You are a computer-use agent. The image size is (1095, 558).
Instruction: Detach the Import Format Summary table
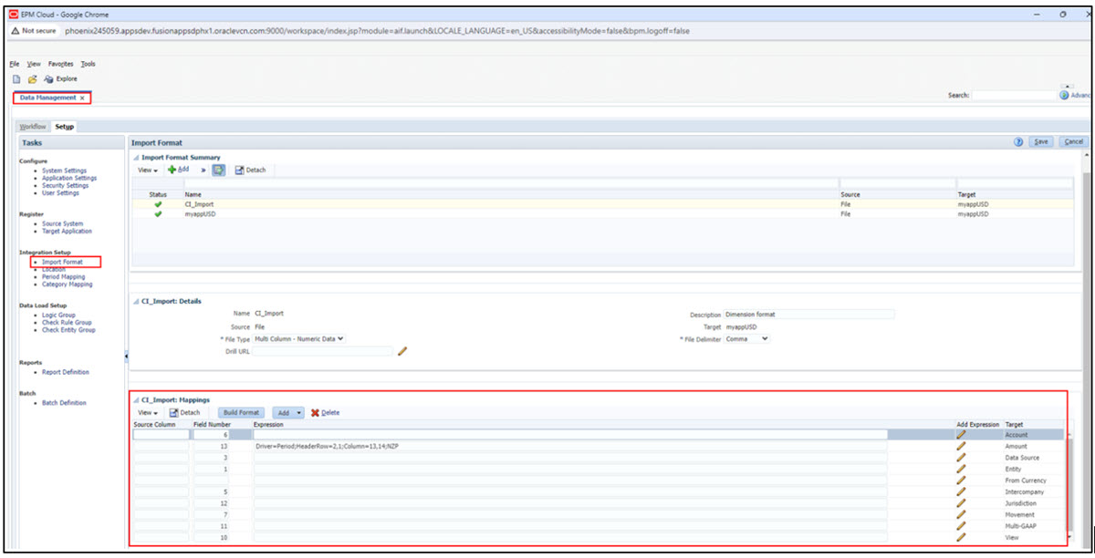pos(251,170)
